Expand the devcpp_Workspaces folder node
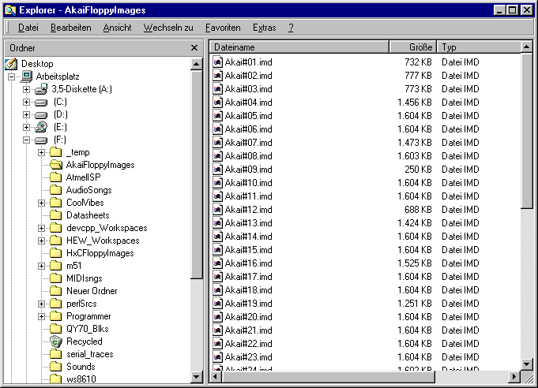Screen dimensions: 538x388 point(42,229)
